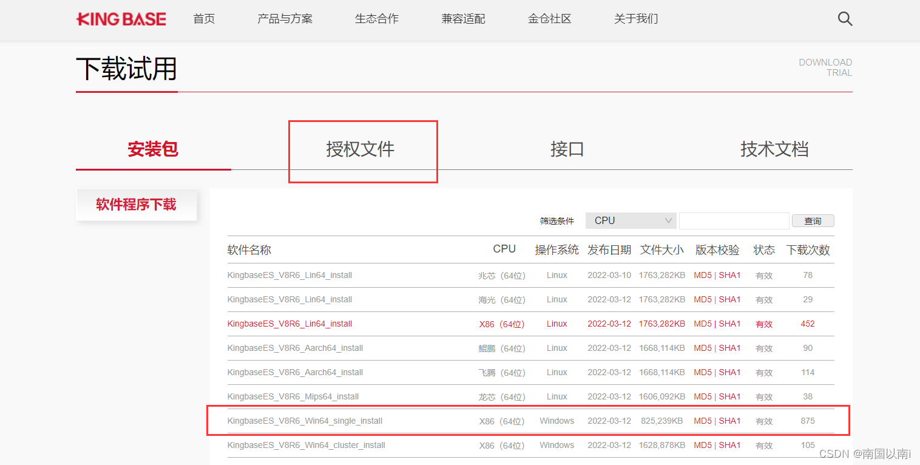This screenshot has width=920, height=465.
Task: Click the 下载试用 page heading
Action: [127, 68]
